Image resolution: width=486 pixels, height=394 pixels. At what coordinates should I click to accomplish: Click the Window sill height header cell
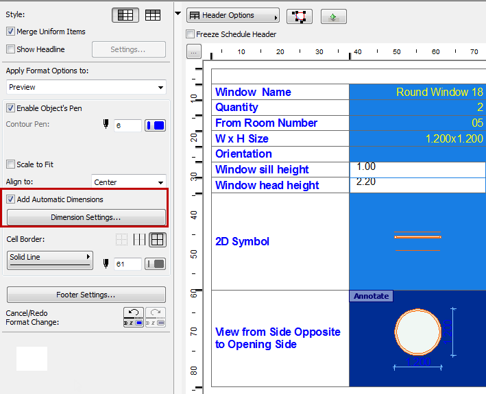coord(280,169)
